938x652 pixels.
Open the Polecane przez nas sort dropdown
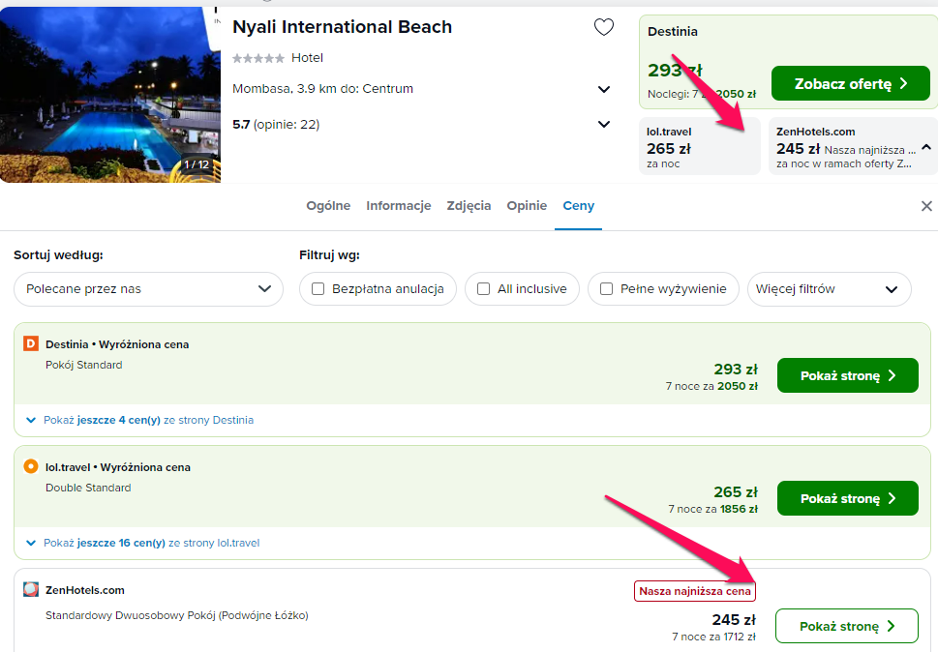point(148,289)
